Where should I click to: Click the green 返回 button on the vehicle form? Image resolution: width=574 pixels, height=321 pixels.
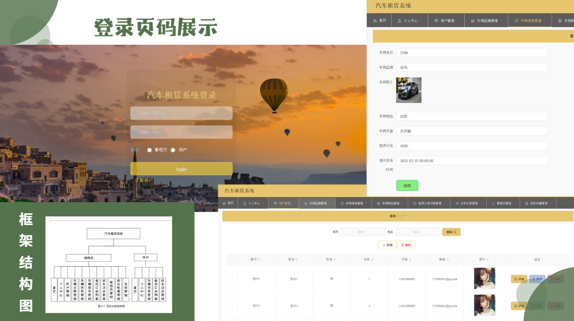coord(407,185)
